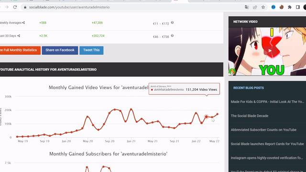Viewport: 306px width, 172px height.
Task: Click share icon beside Weekly Averages
Action: (x=23, y=22)
